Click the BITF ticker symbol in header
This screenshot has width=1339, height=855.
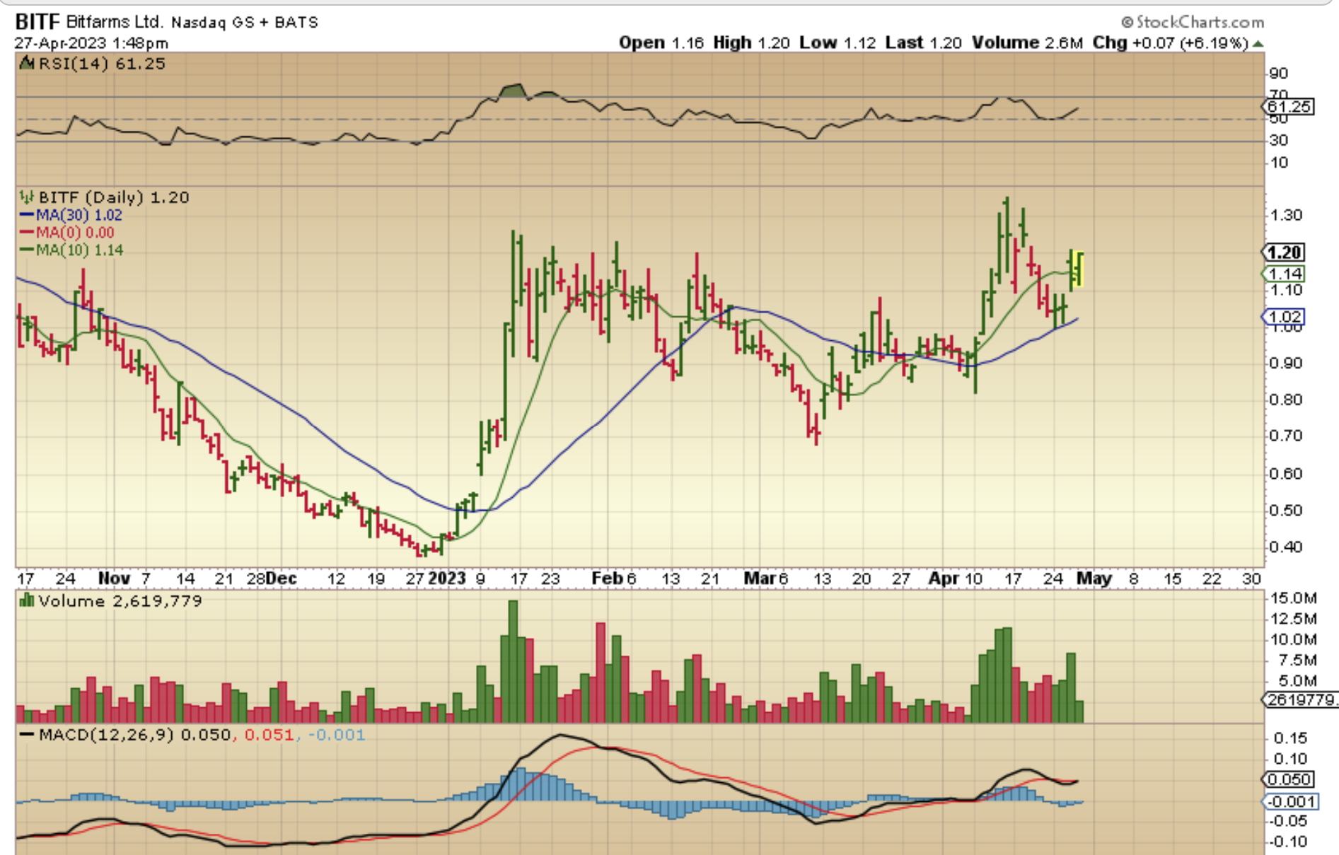(x=37, y=22)
